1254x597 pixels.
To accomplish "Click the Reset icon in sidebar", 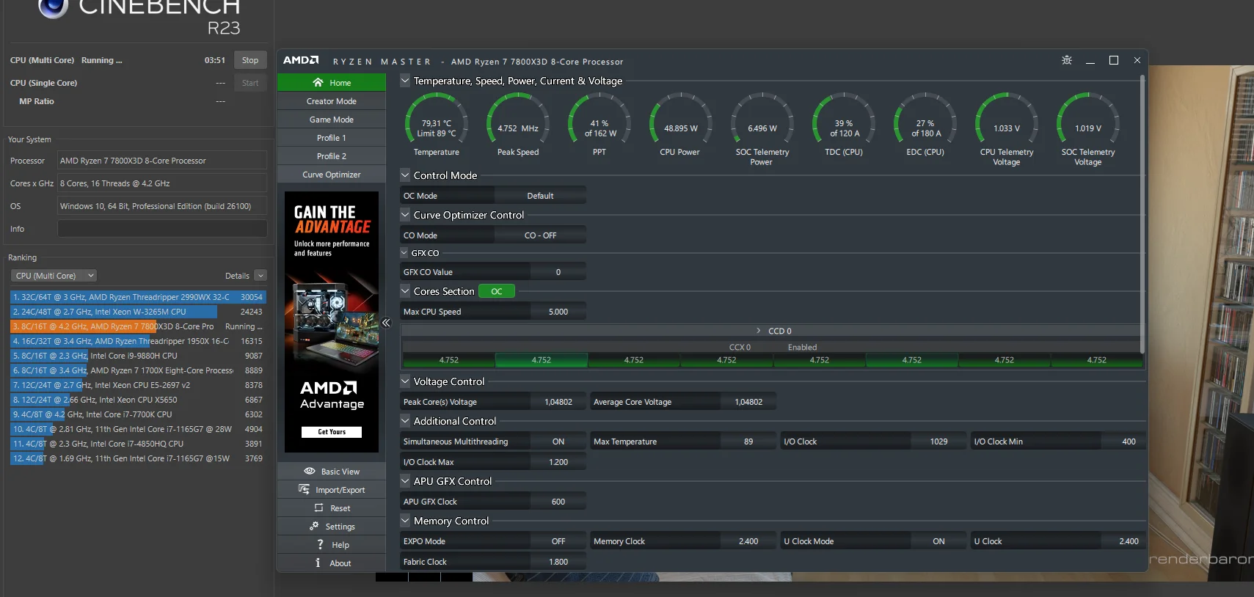I will (318, 508).
